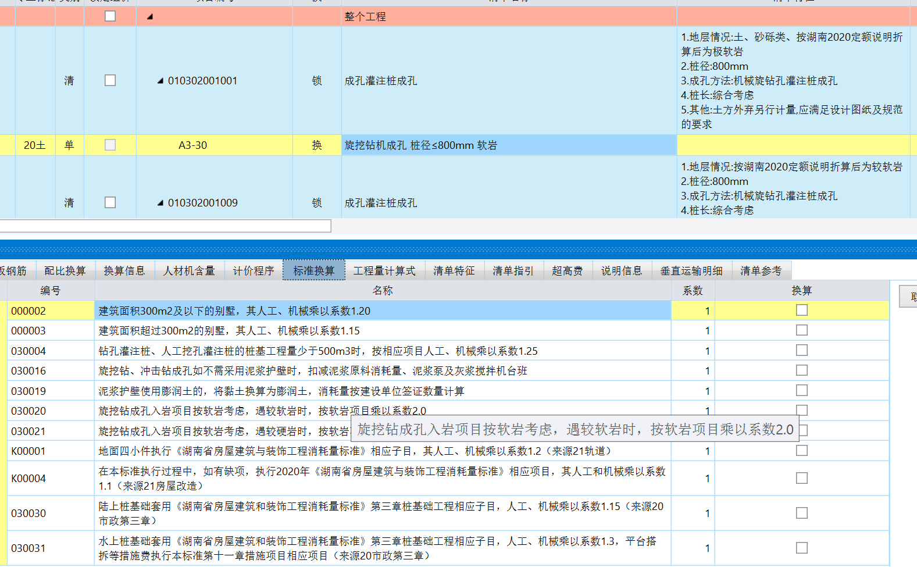Enable the 换算 checkbox for code 030030
The width and height of the screenshot is (917, 567).
(802, 513)
